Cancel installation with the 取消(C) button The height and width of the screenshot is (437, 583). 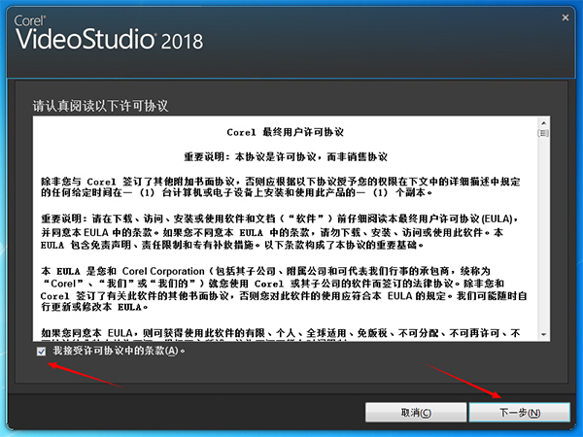point(416,413)
